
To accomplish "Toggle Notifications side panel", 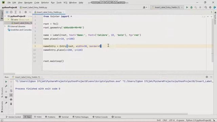I will pos(215,18).
